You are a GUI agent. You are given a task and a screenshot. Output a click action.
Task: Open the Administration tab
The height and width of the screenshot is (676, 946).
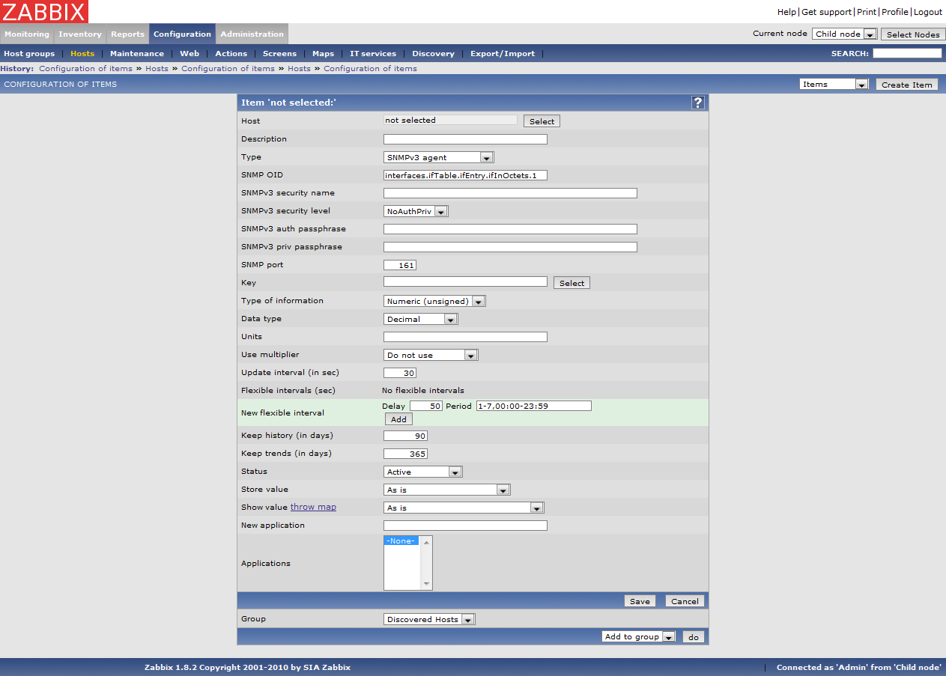252,34
